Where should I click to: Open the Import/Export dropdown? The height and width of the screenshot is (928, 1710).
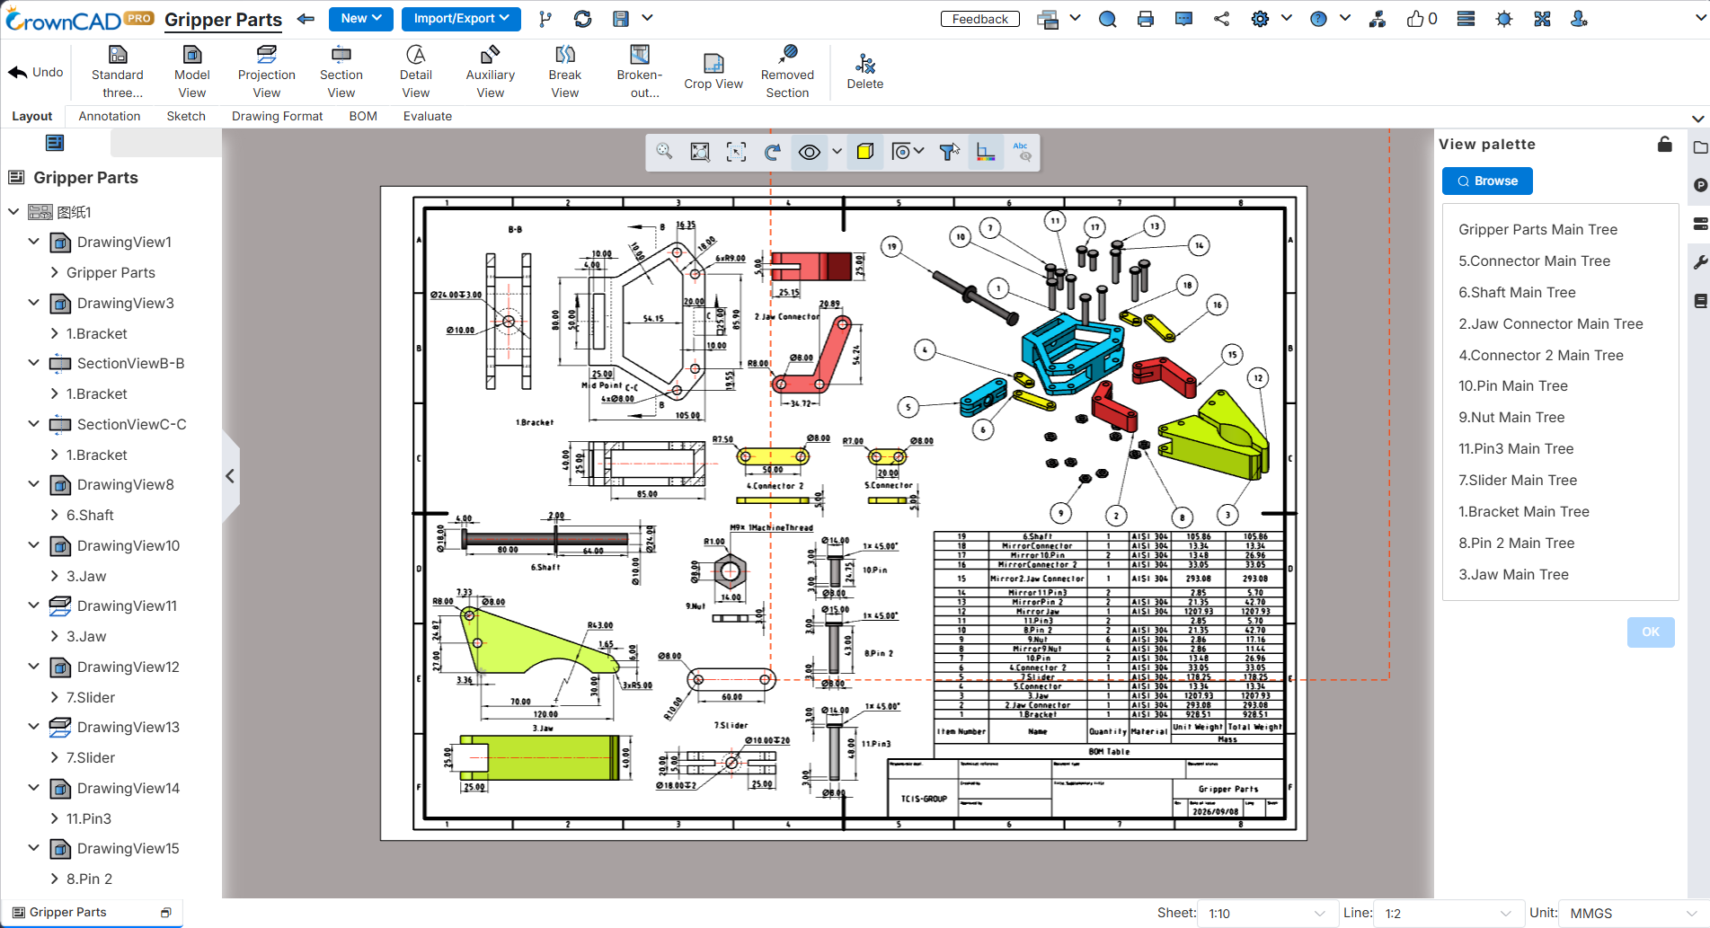pyautogui.click(x=461, y=19)
